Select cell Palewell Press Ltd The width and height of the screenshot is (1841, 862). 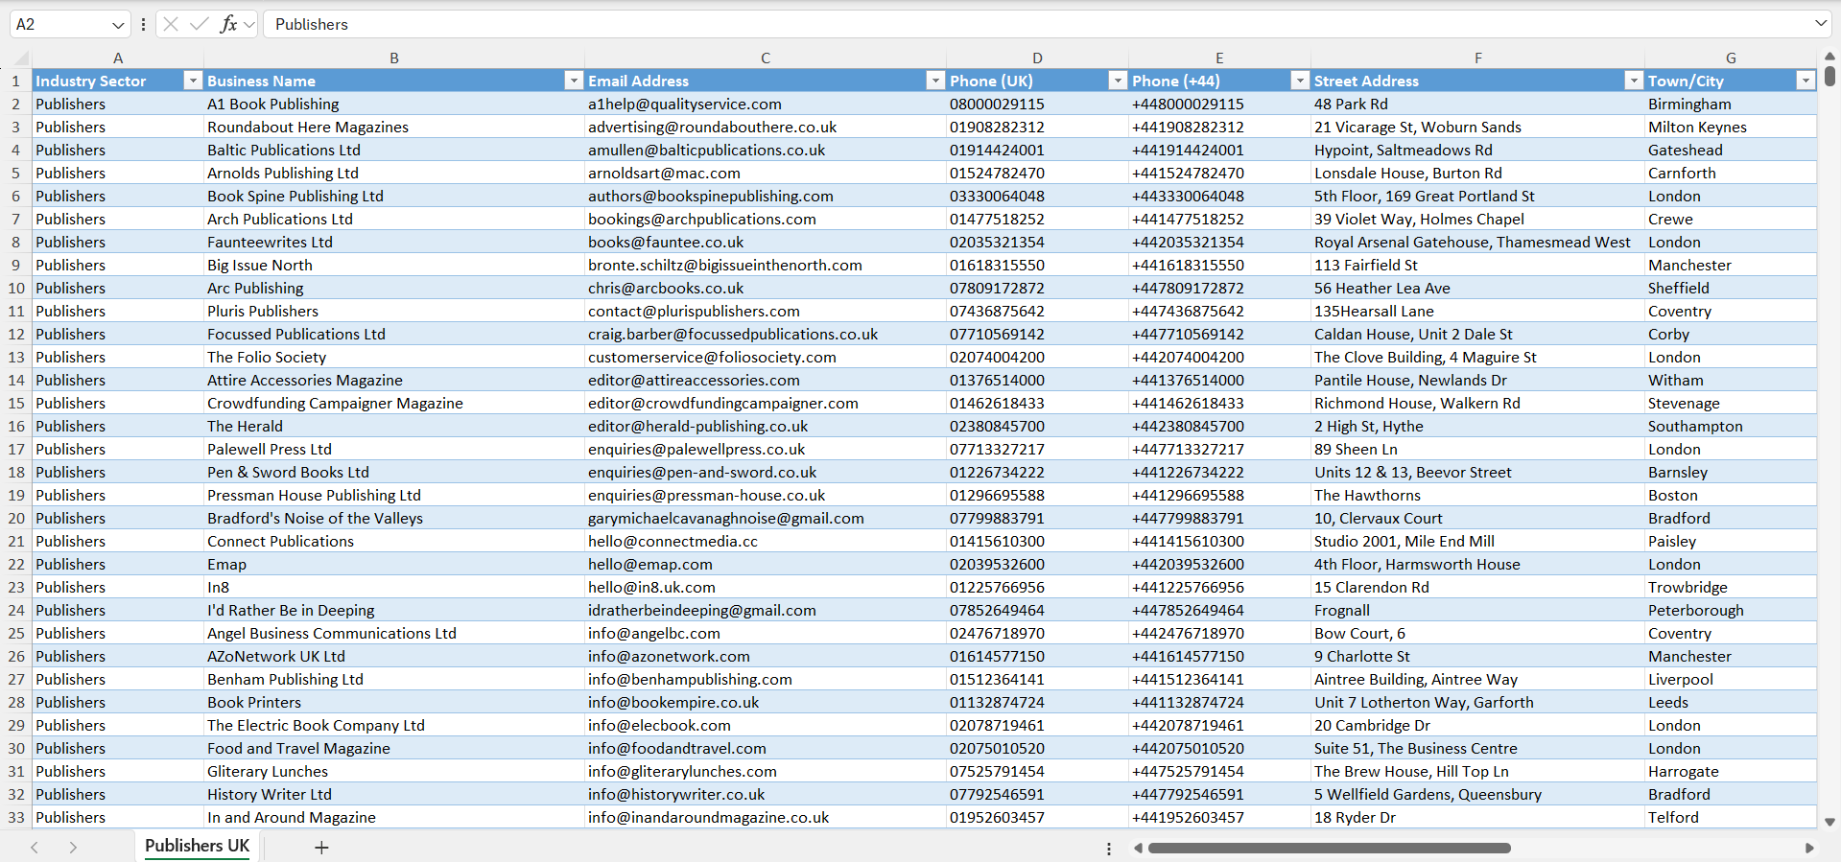pos(394,449)
